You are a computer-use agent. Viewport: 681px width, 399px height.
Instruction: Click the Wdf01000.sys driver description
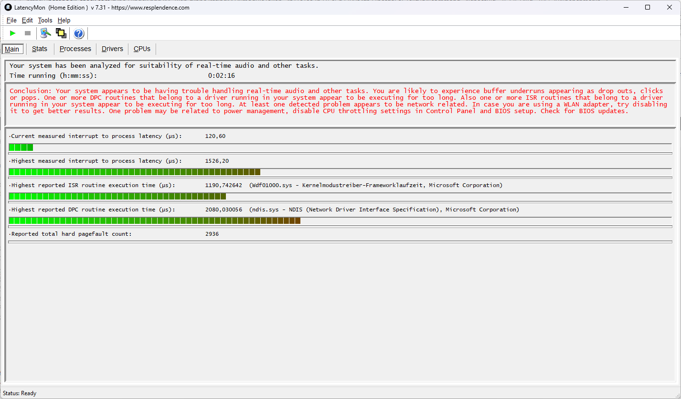click(x=376, y=185)
